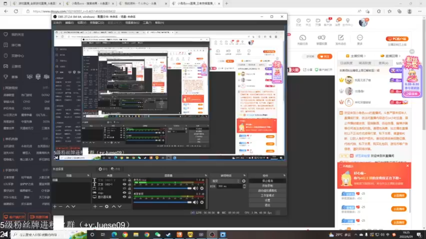Move the source up in the sources list

pos(113,207)
